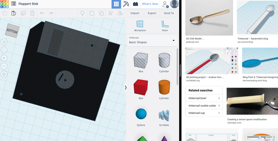
Task: Toggle Show All lightbulb icon
Action: pos(82,13)
